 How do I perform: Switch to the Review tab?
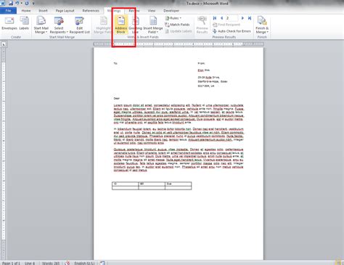pyautogui.click(x=134, y=11)
